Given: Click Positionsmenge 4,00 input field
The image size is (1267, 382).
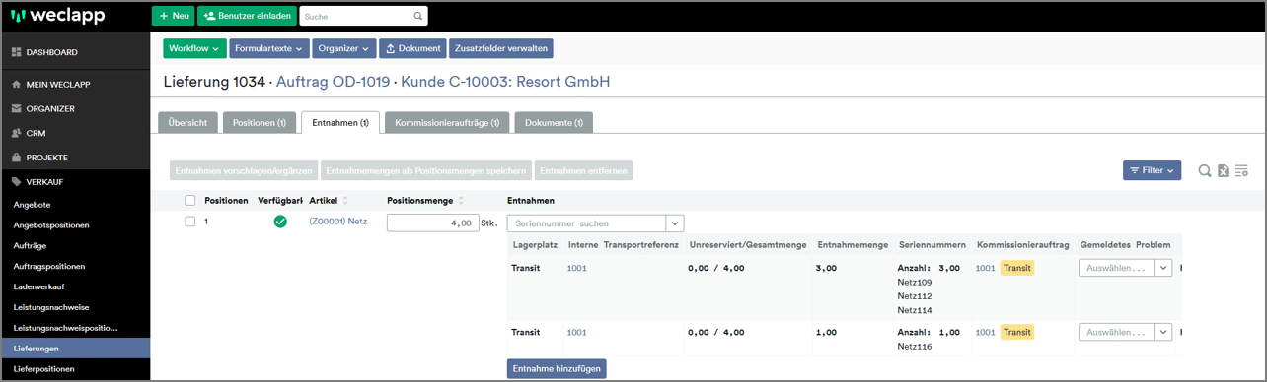Looking at the screenshot, I should coord(432,223).
